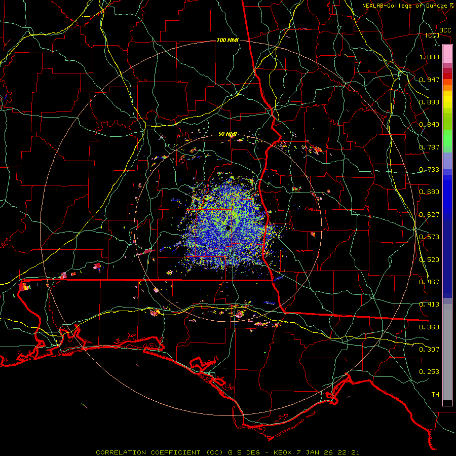Click the 0.520 scale value
This screenshot has width=456, height=456.
click(429, 260)
